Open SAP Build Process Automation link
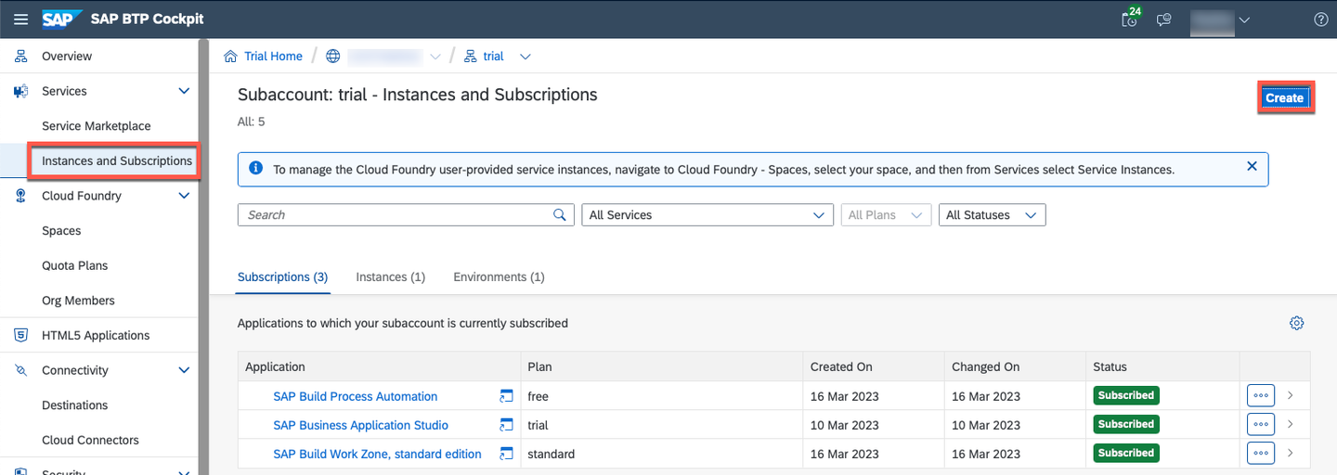The height and width of the screenshot is (475, 1337). [x=356, y=396]
